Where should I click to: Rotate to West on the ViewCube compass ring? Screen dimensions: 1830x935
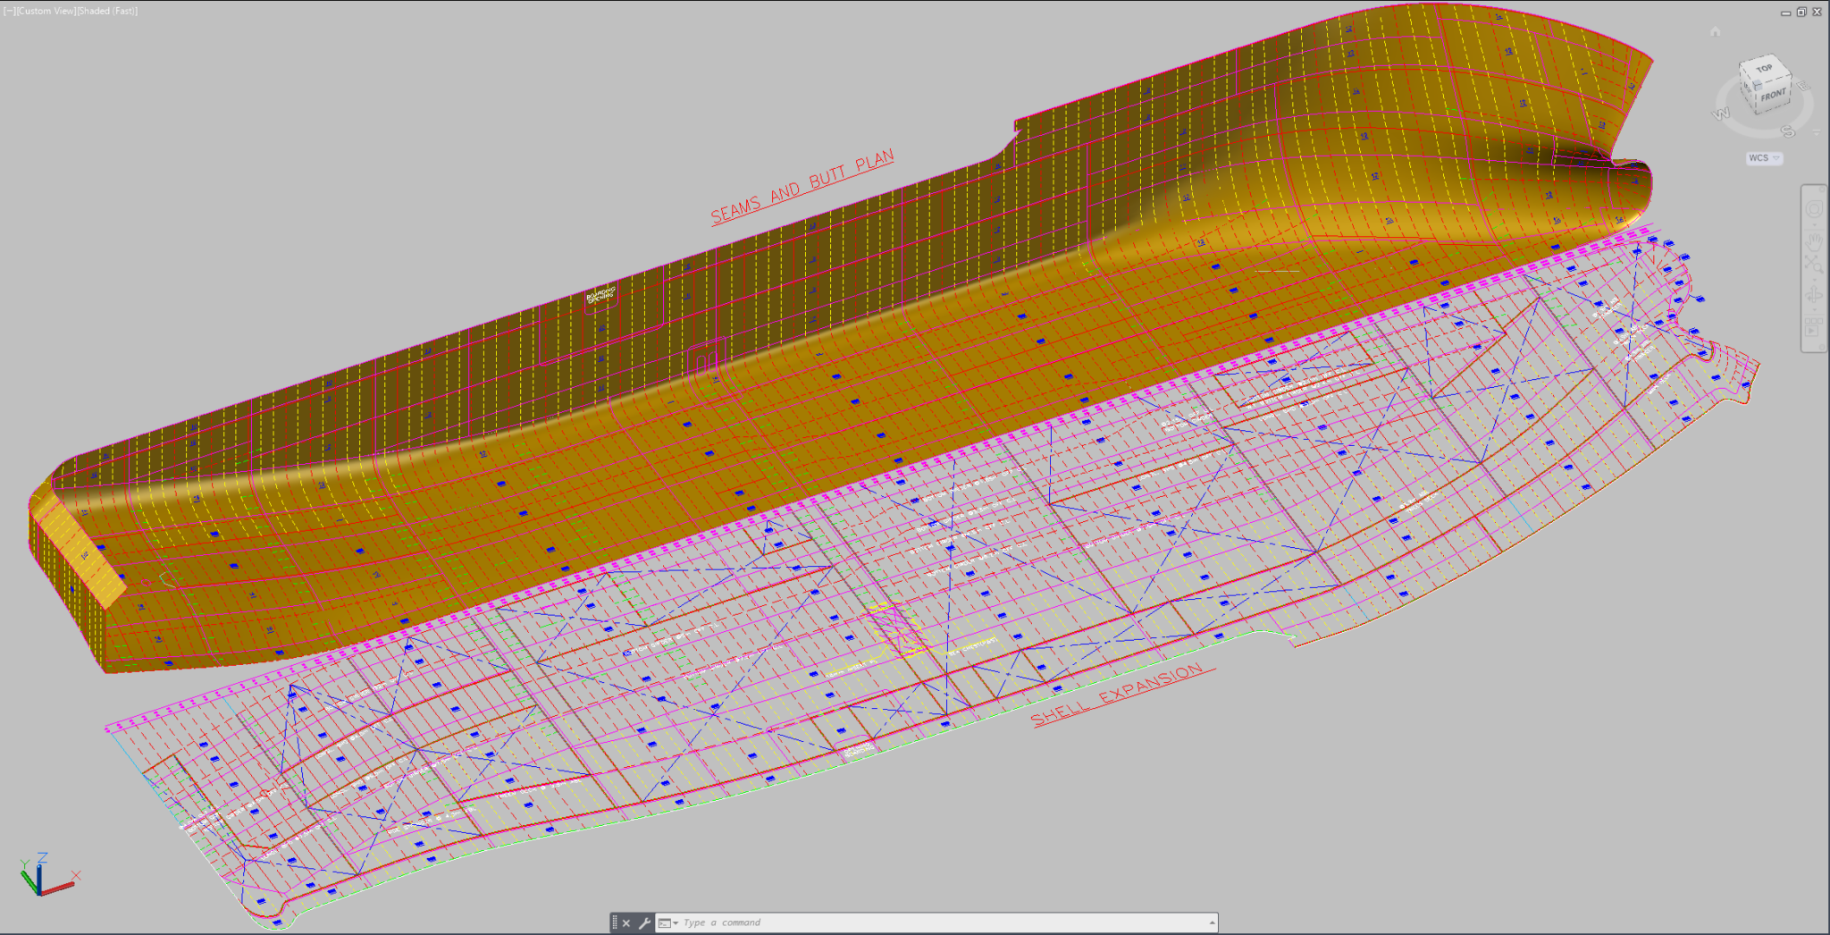pos(1719,113)
